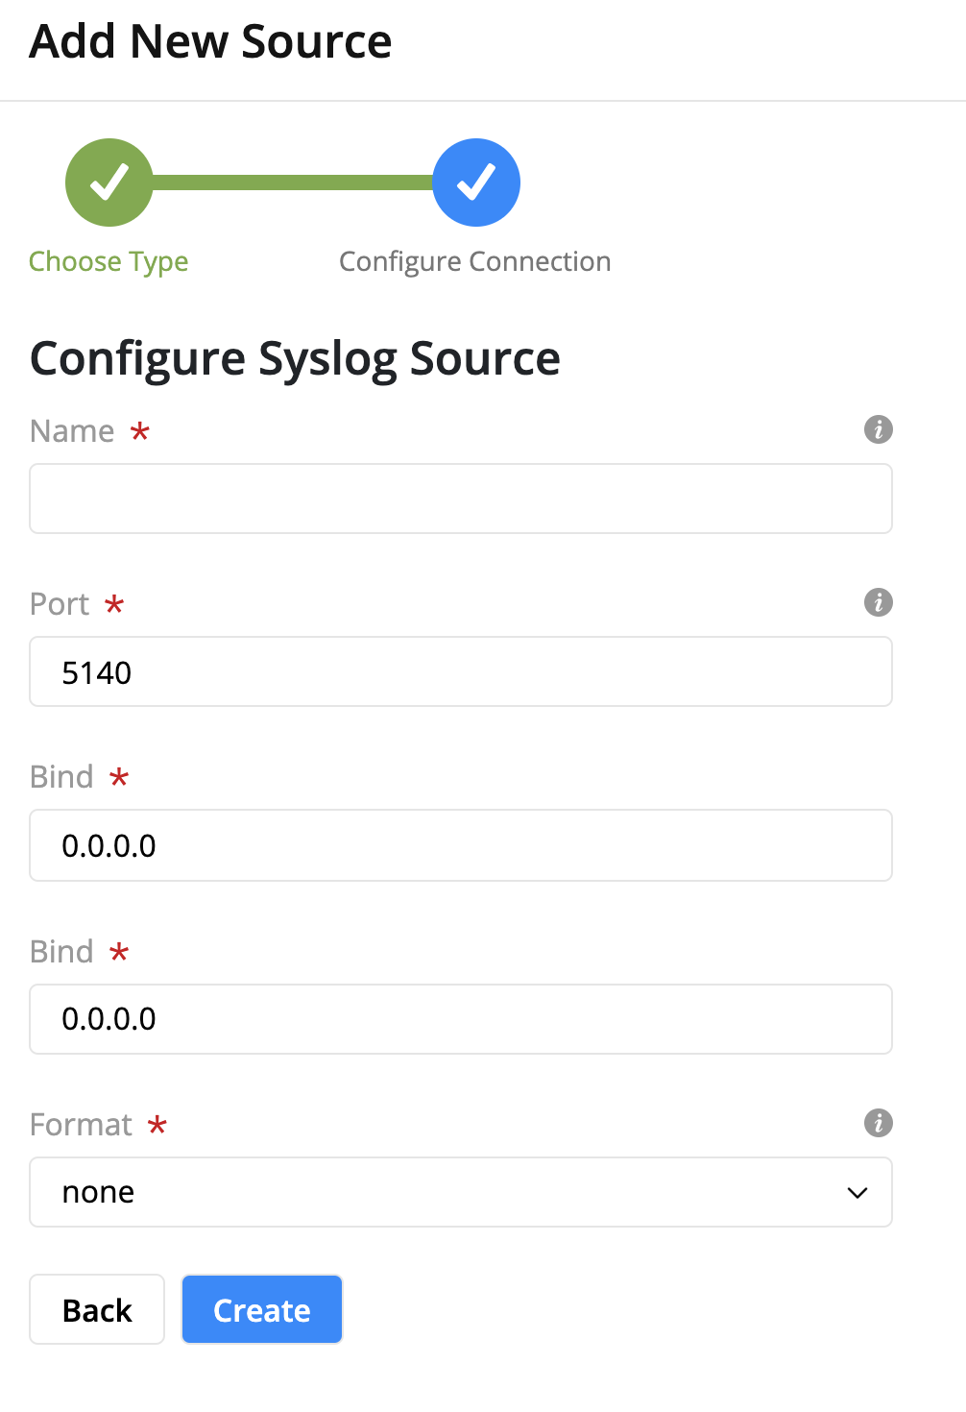This screenshot has height=1412, width=966.
Task: Click the blue Create button
Action: coord(262,1309)
